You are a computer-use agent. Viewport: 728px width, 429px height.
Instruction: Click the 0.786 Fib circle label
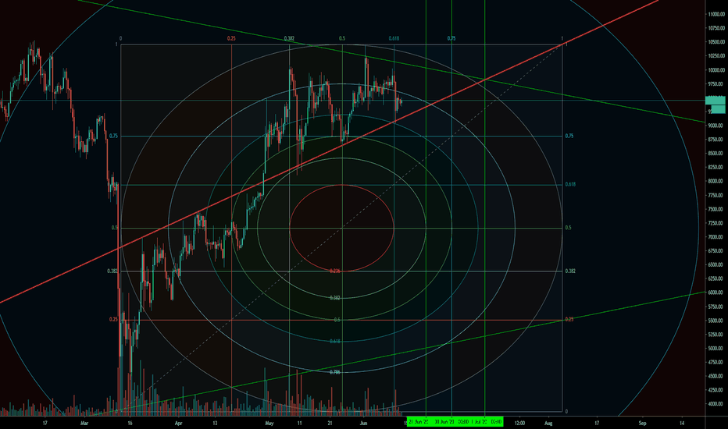(x=335, y=372)
